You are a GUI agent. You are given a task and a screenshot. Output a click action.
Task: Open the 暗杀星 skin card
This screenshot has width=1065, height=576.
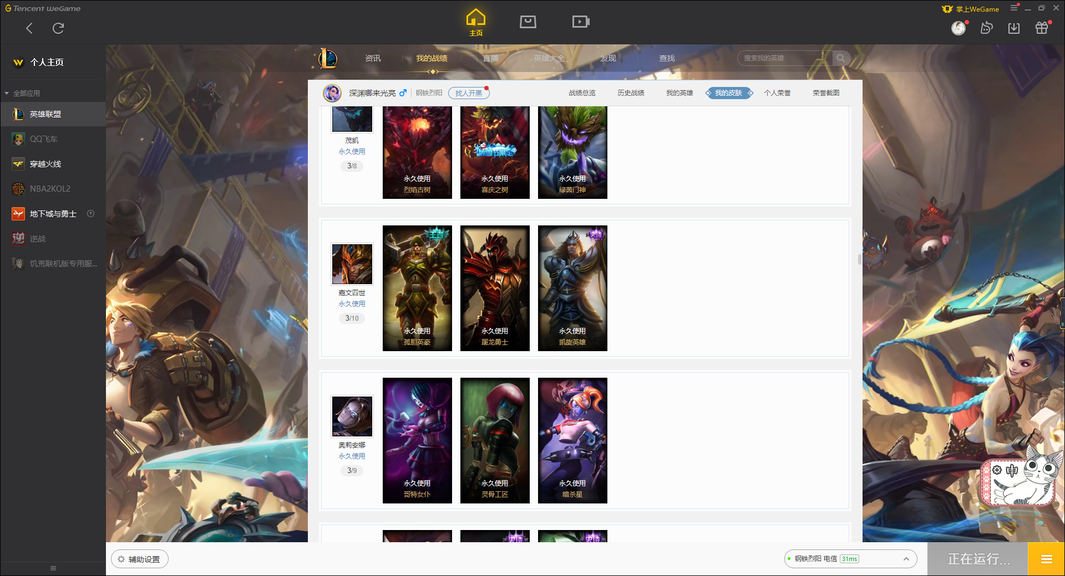click(572, 440)
